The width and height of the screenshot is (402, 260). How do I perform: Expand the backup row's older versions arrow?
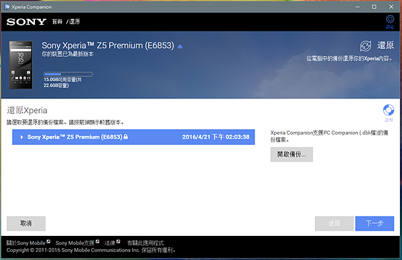pos(22,137)
